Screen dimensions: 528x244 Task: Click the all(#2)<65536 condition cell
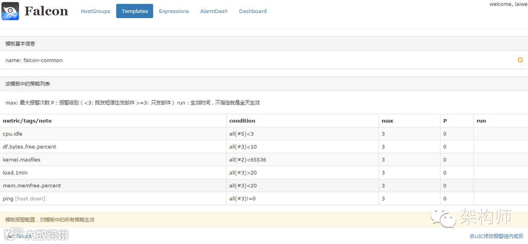point(302,160)
